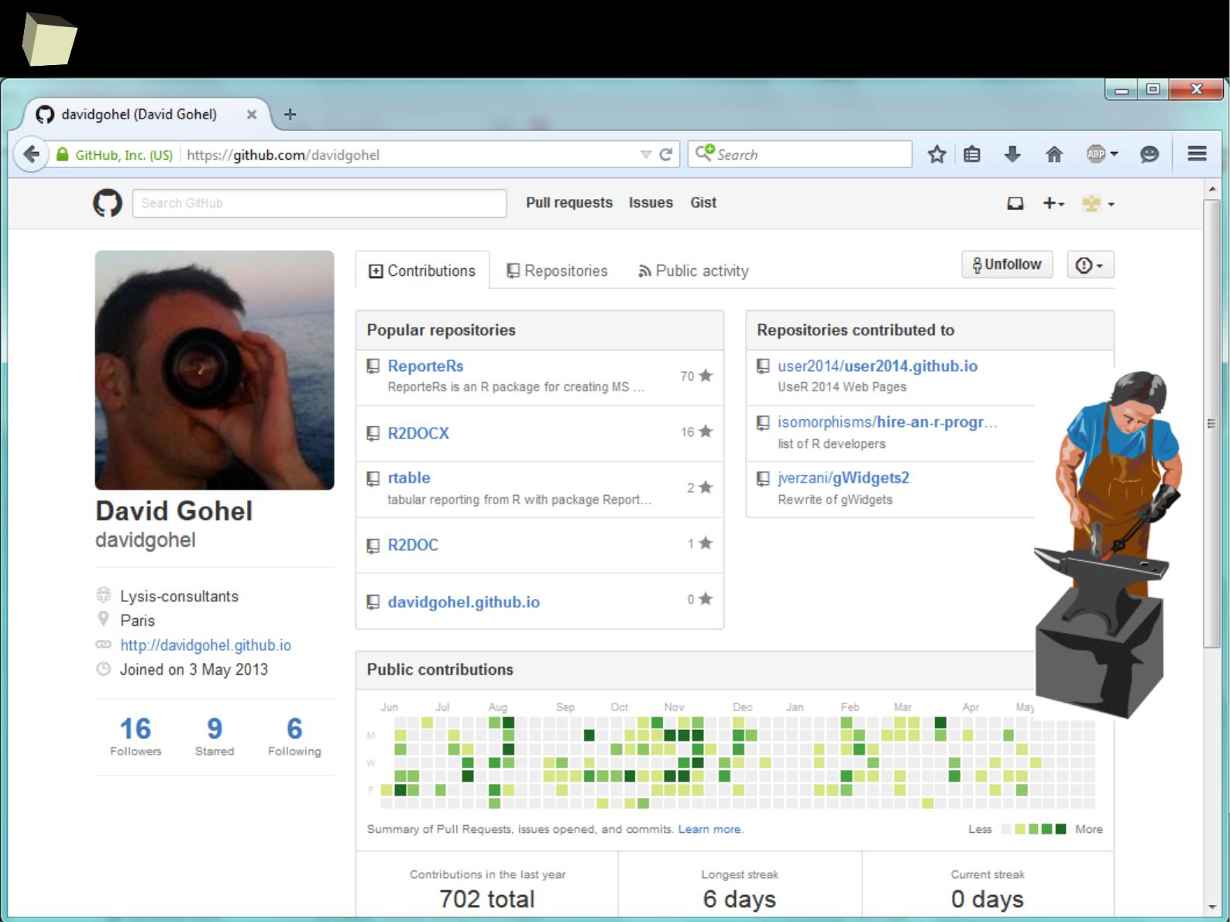Click the star in the rtable row
The width and height of the screenshot is (1230, 922).
[705, 487]
